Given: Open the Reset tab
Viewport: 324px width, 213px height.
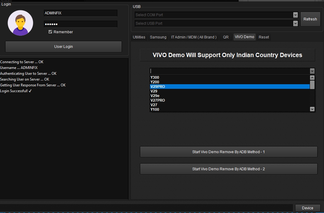Looking at the screenshot, I should pos(264,37).
